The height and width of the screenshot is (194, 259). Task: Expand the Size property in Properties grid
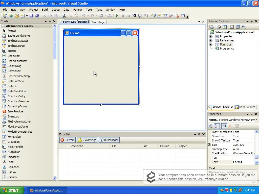[209, 145]
